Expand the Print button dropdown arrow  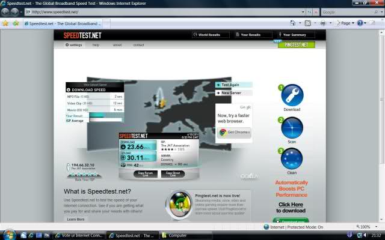pyautogui.click(x=330, y=23)
